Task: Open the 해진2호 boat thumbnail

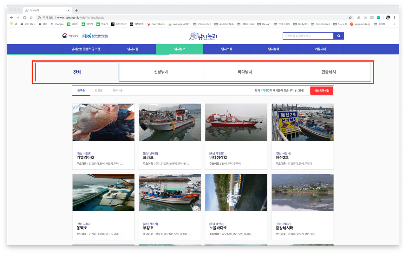Action: click(x=302, y=122)
